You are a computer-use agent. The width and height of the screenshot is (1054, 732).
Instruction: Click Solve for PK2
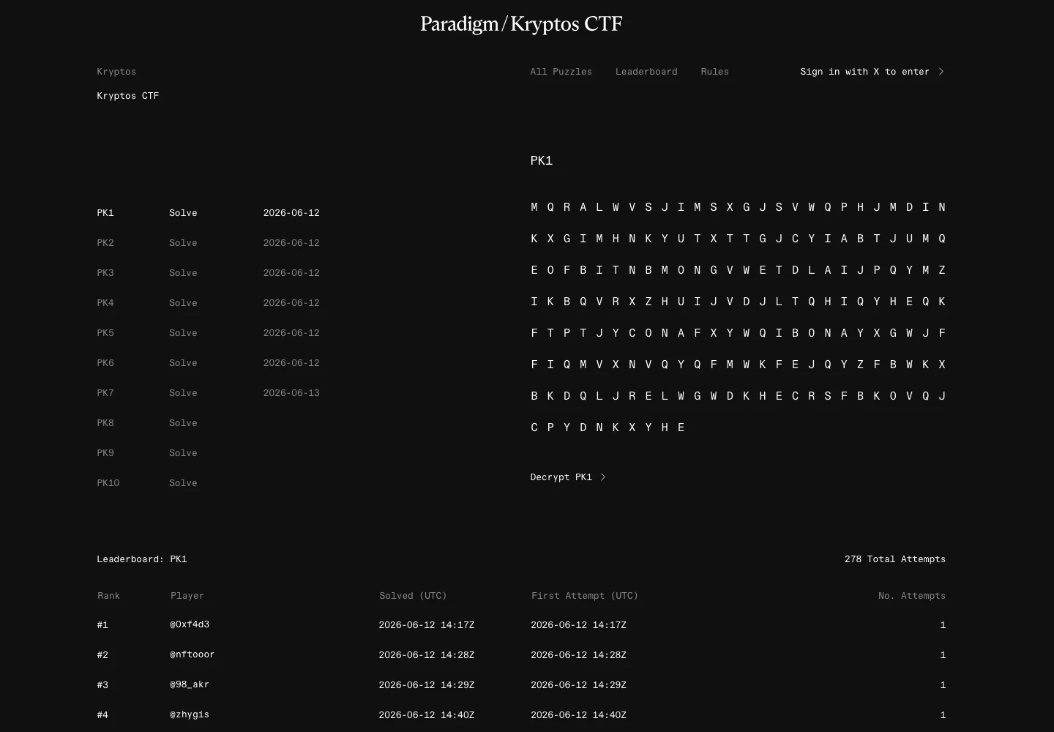point(183,243)
